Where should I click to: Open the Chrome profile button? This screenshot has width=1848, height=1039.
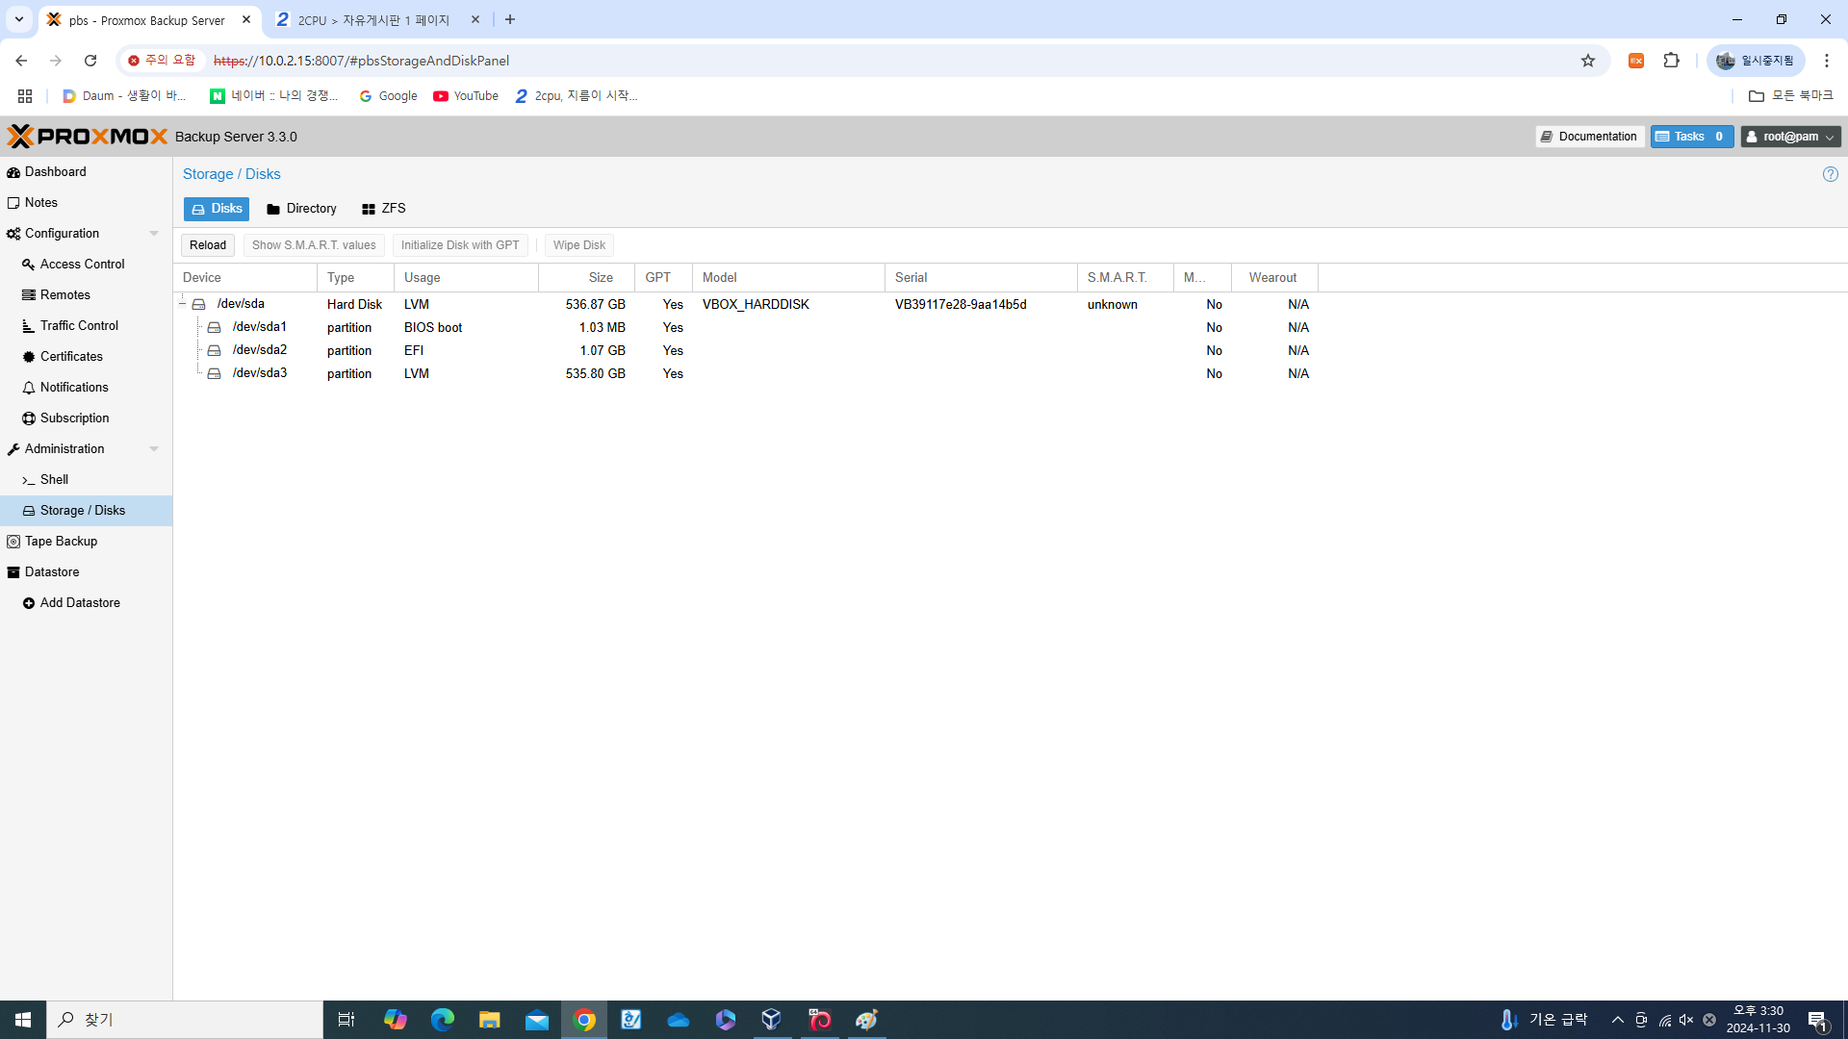point(1757,61)
